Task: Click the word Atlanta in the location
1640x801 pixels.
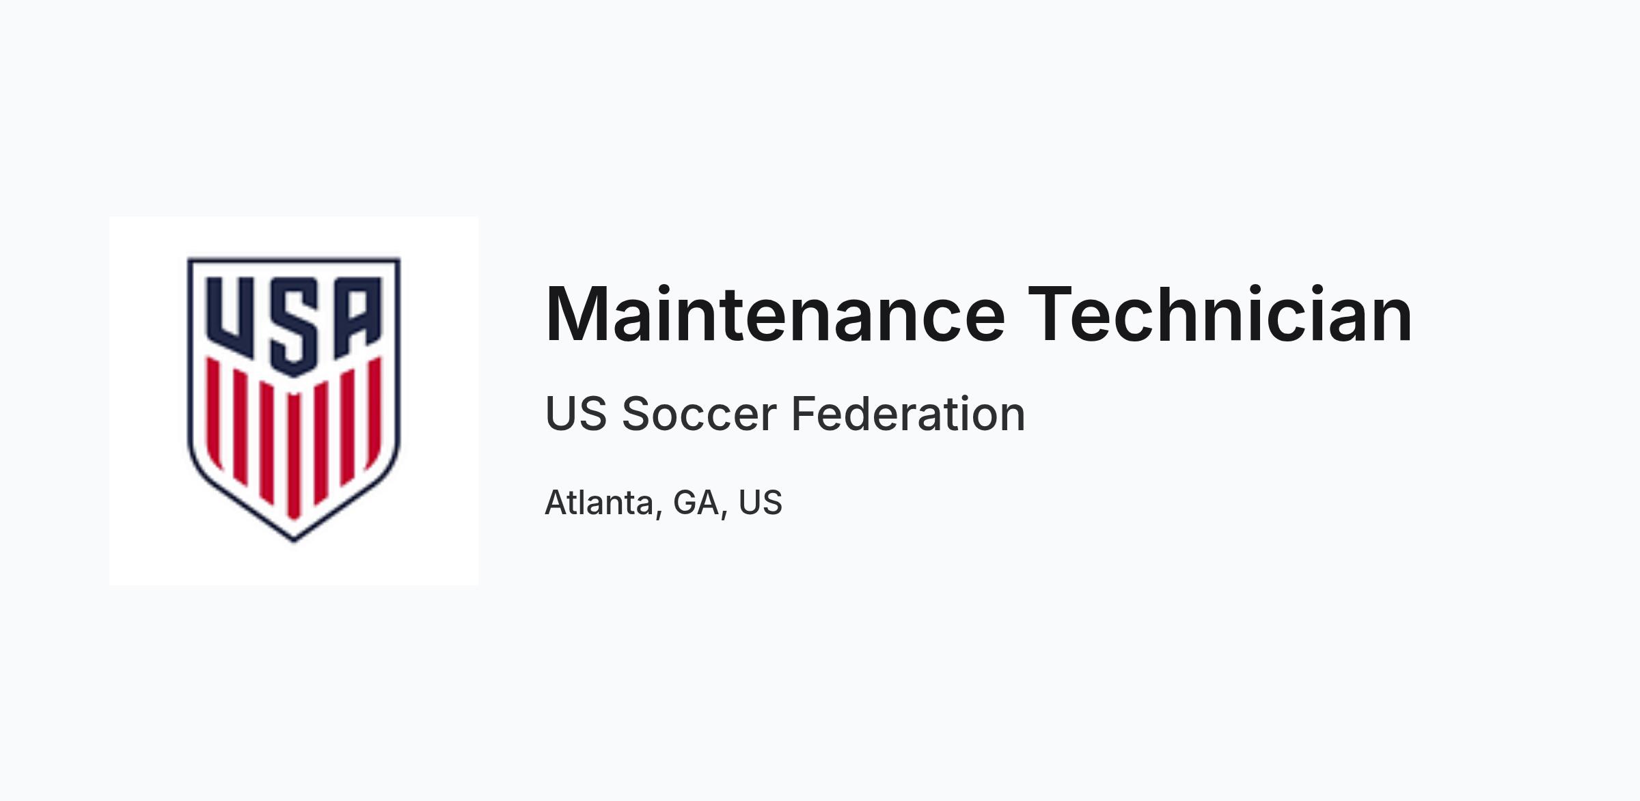Action: [x=599, y=503]
